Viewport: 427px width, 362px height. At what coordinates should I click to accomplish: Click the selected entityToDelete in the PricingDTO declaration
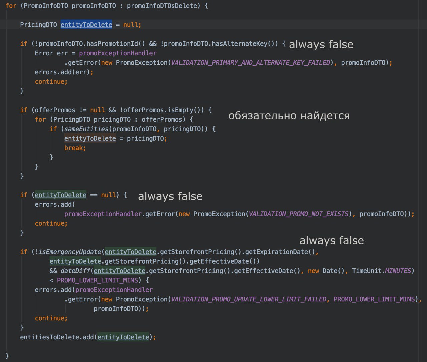point(86,25)
